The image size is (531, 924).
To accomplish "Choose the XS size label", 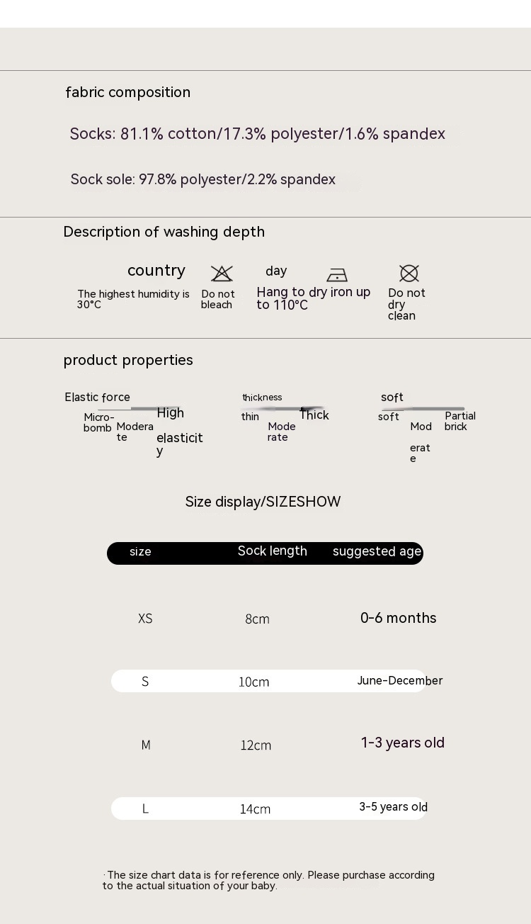I will pyautogui.click(x=145, y=619).
